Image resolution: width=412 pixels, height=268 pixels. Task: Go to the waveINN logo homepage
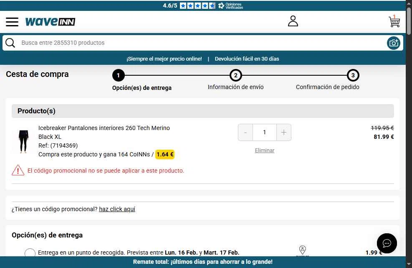50,22
